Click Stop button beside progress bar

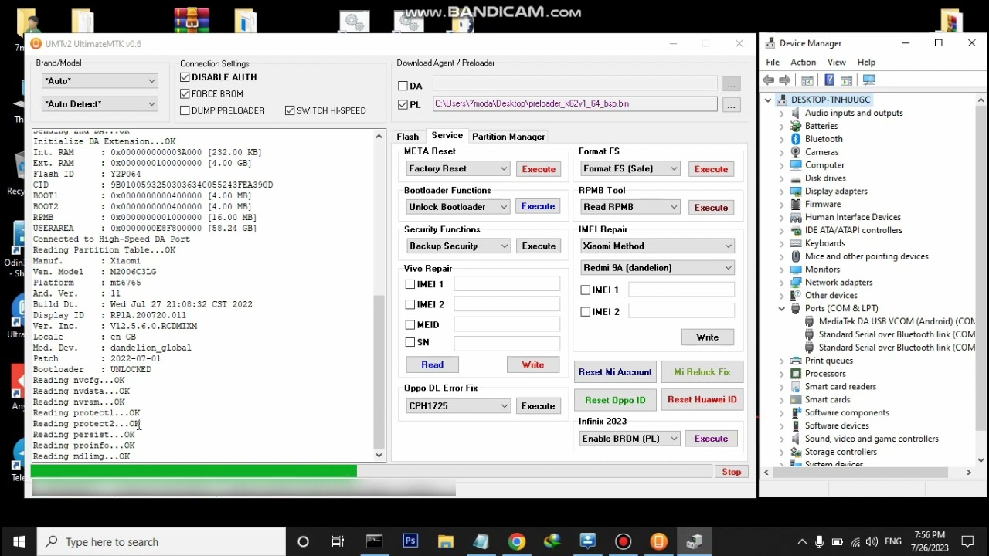[731, 472]
